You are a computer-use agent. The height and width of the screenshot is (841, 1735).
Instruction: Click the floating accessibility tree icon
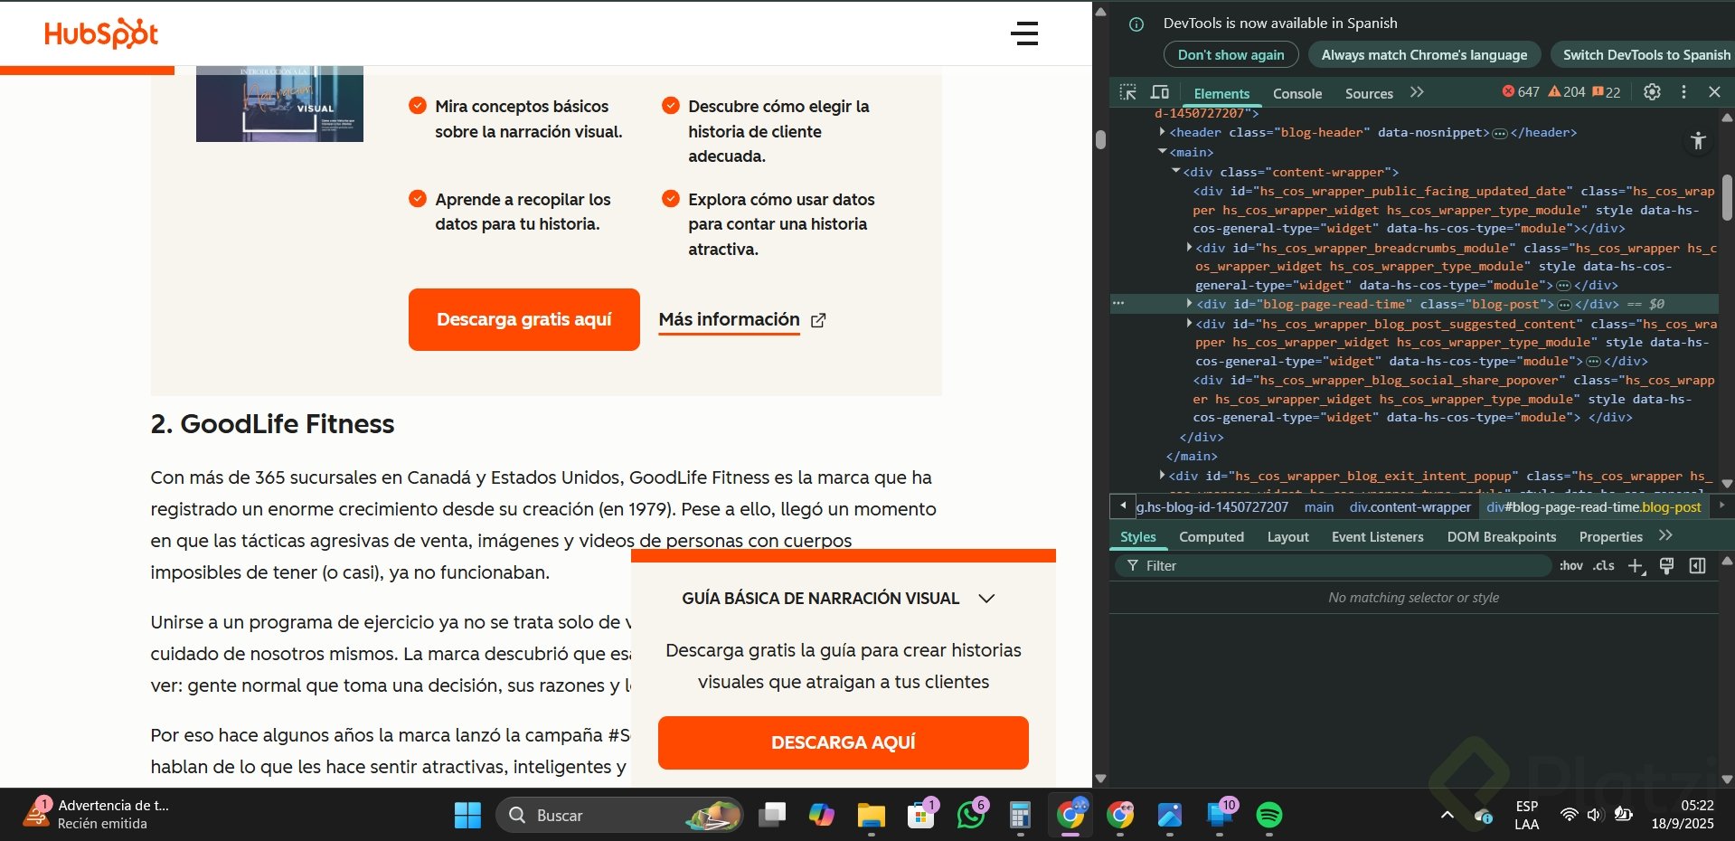pos(1698,140)
